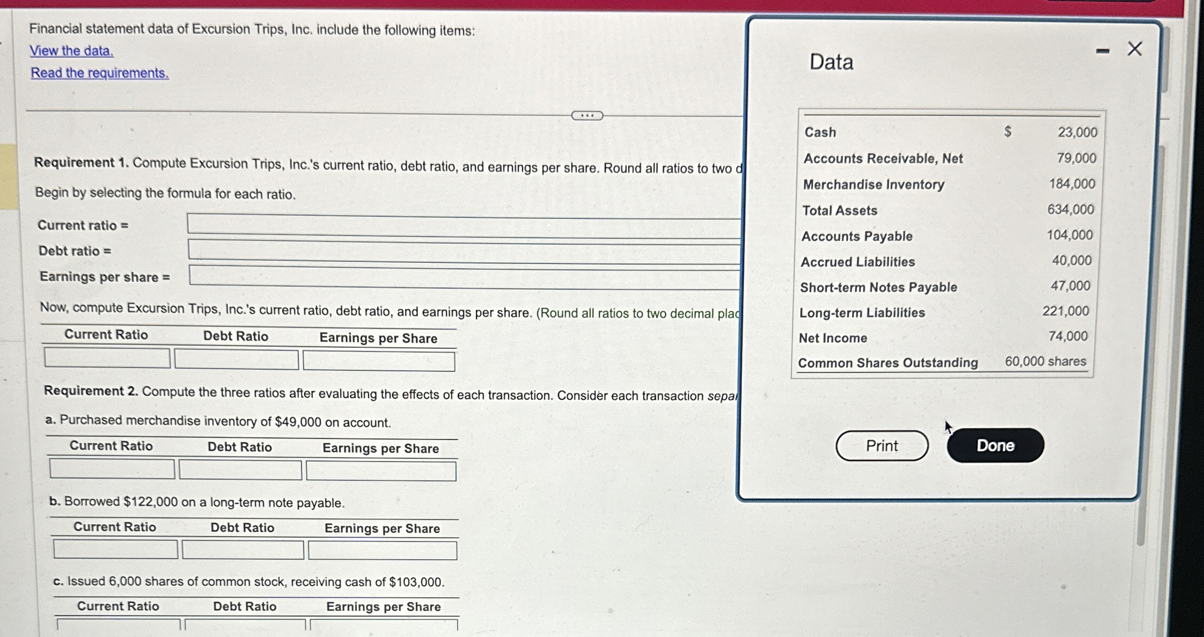The width and height of the screenshot is (1204, 637).
Task: Minimize the Data popup with dash icon
Action: (x=1102, y=52)
